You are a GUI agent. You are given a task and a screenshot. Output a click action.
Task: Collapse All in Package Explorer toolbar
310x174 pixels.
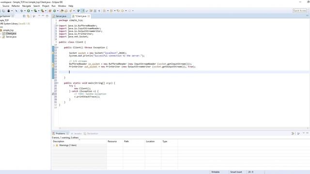pos(24,16)
